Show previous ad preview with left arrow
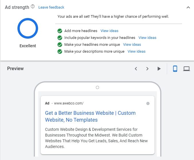Viewport: 194px width, 160px height. pos(136,69)
